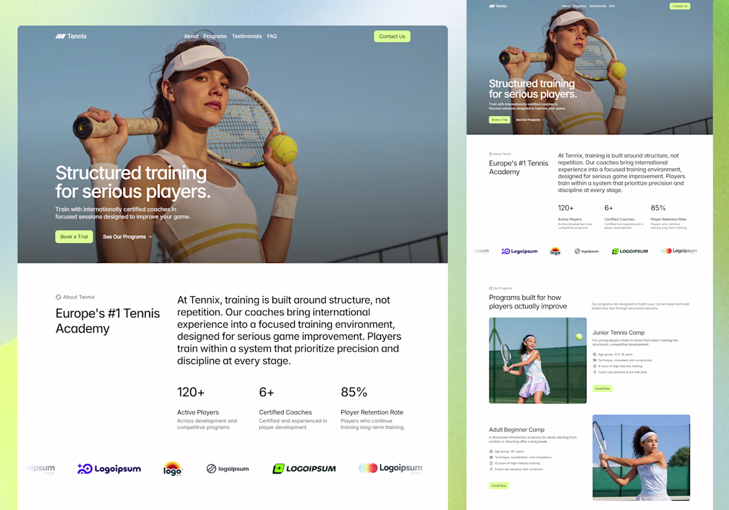The height and width of the screenshot is (510, 729).
Task: Follow See Our Programs link in the small preview
Action: click(x=530, y=120)
